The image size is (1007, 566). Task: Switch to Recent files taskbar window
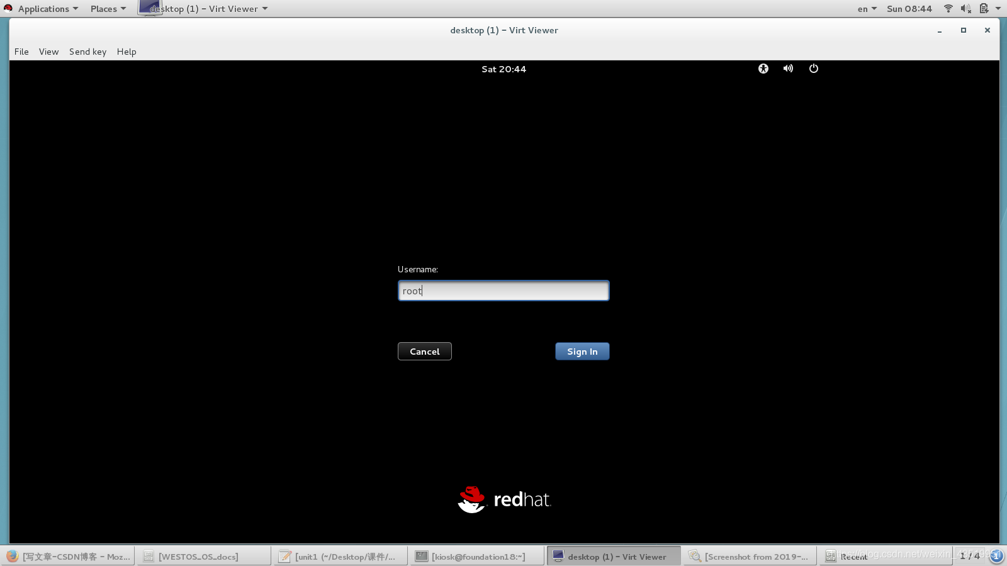(x=886, y=557)
